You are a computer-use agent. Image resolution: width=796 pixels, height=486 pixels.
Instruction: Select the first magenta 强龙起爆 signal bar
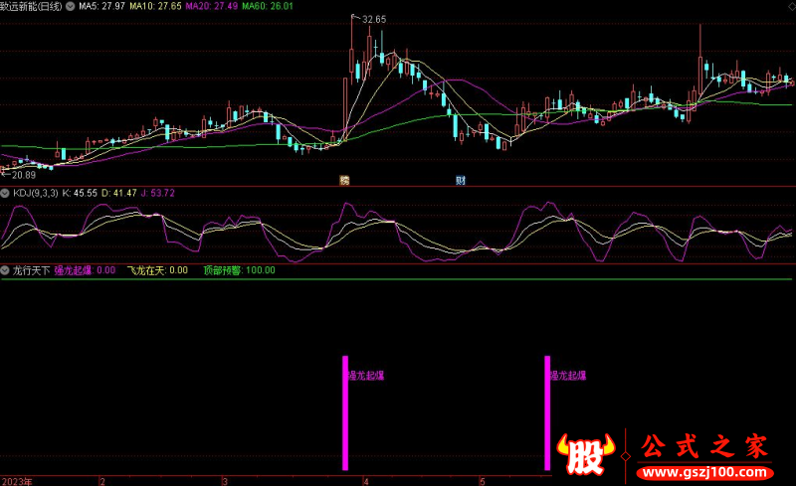point(345,412)
